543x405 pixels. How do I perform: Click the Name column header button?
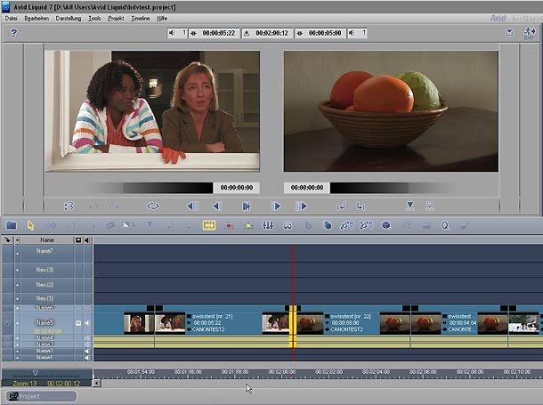(46, 240)
